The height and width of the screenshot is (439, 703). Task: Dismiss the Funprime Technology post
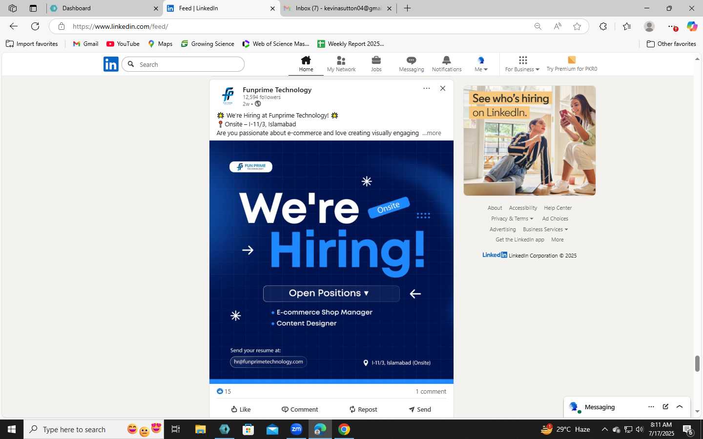tap(442, 88)
